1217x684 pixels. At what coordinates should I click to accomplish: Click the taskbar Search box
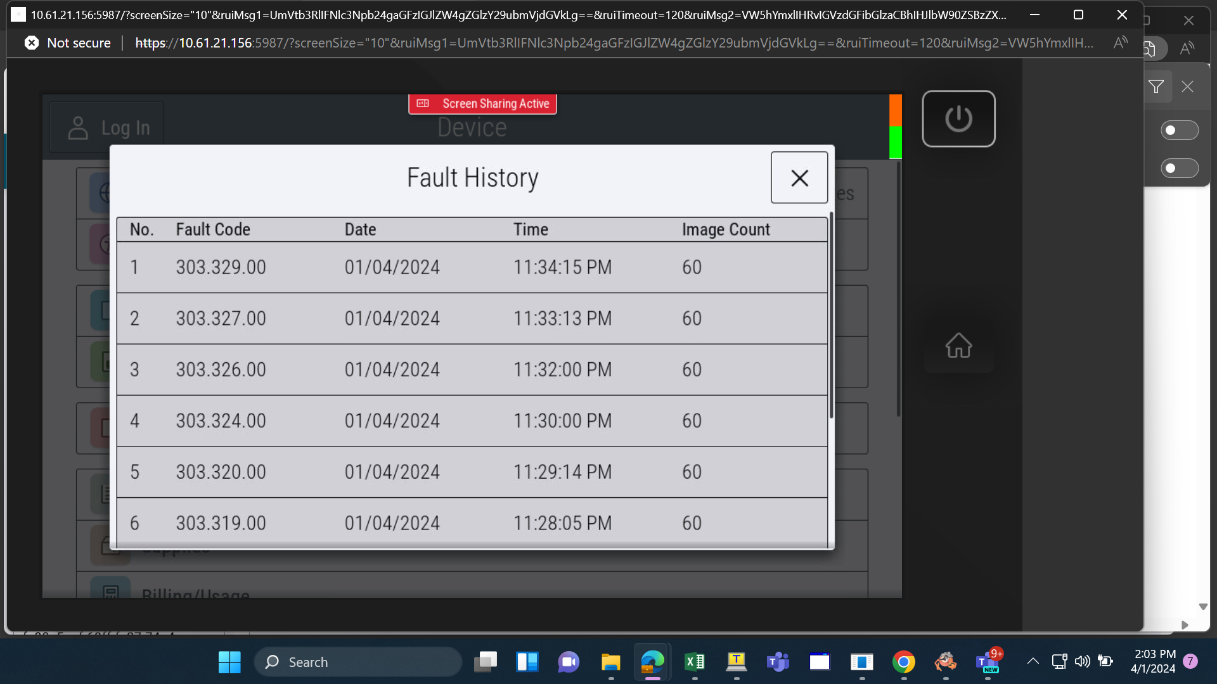coord(358,662)
